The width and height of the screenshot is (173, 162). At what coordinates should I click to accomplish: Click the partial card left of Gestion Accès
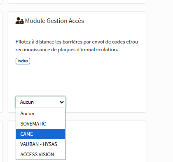pos(1,62)
